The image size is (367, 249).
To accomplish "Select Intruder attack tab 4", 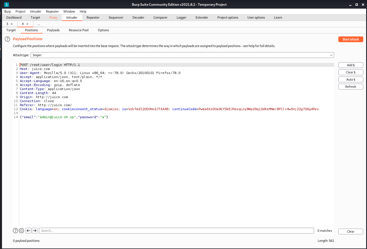I will (x=23, y=24).
